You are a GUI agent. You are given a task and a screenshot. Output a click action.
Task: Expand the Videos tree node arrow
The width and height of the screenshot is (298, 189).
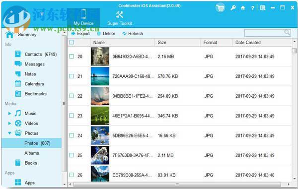[x=9, y=123]
